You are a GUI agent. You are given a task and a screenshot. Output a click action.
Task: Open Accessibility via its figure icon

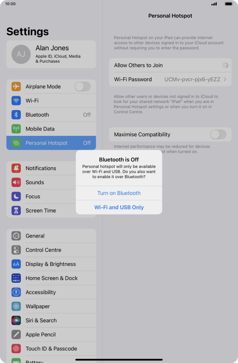(x=16, y=292)
